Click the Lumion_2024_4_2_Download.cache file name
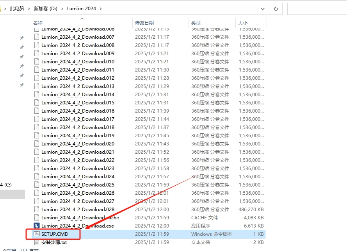 click(x=80, y=217)
